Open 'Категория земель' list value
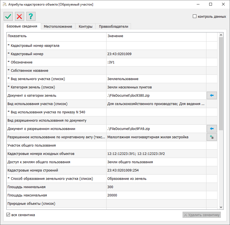 (156, 87)
